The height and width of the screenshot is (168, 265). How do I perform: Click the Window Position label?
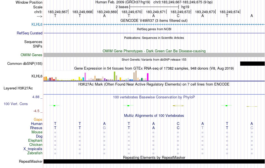coord(29,2)
